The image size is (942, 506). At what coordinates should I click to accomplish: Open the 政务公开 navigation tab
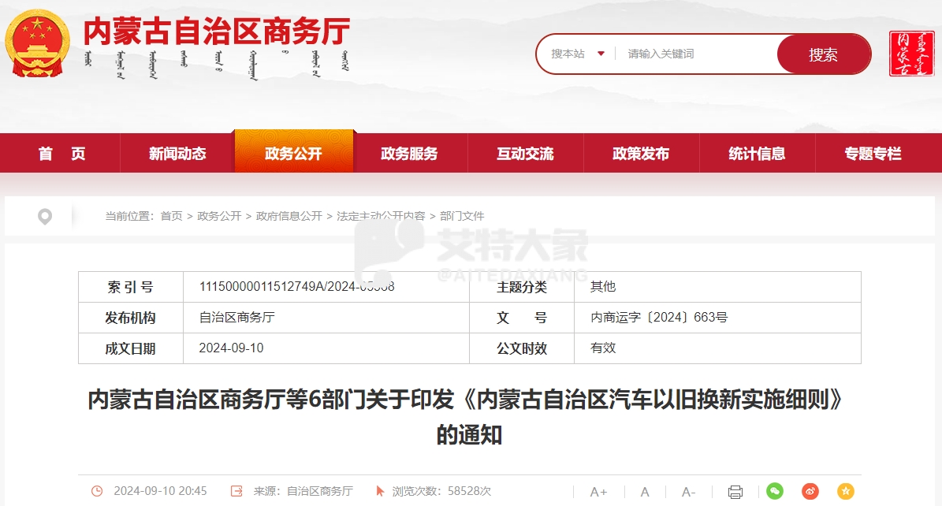point(293,154)
